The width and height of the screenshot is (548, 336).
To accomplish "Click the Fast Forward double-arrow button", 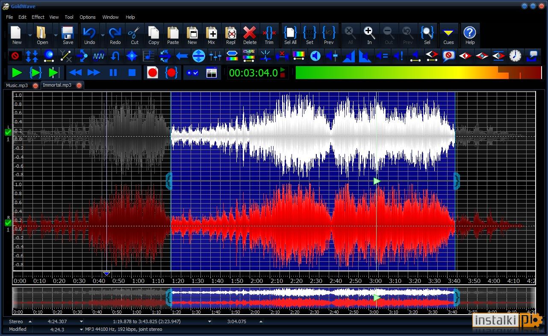I will pos(94,73).
